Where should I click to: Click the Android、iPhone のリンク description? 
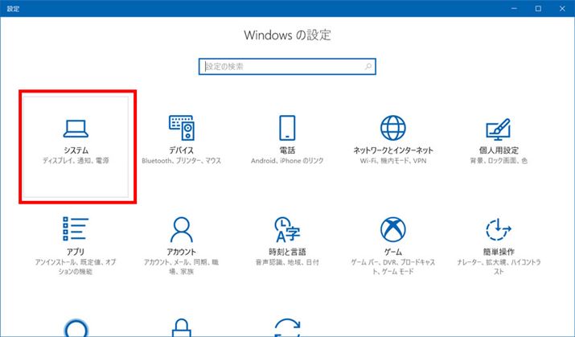(x=287, y=161)
